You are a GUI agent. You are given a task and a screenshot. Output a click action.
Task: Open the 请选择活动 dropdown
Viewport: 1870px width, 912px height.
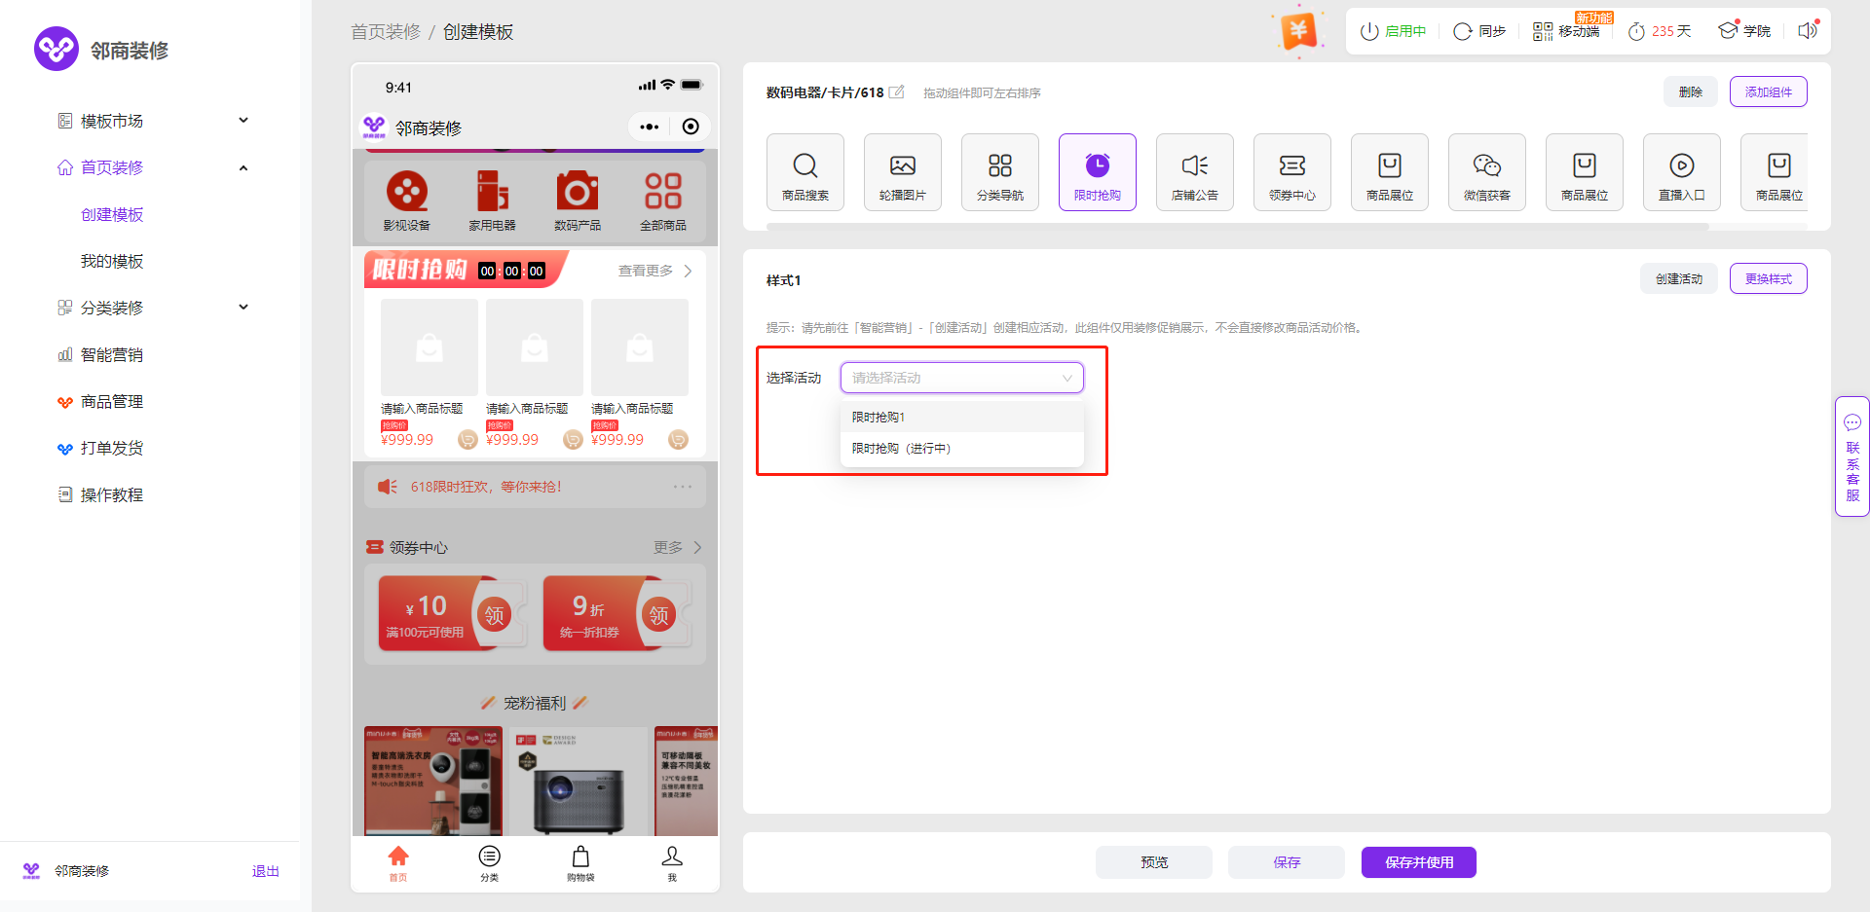point(961,378)
